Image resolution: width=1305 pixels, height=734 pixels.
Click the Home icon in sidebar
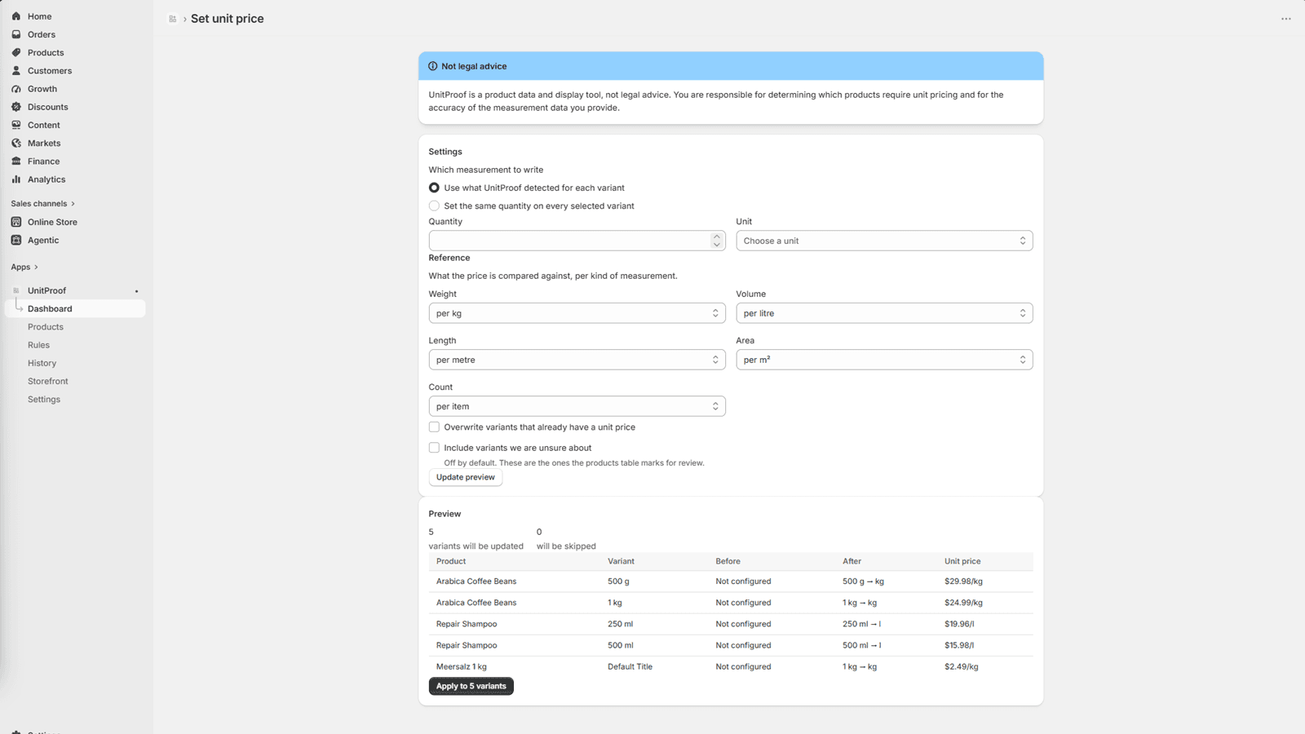[16, 16]
